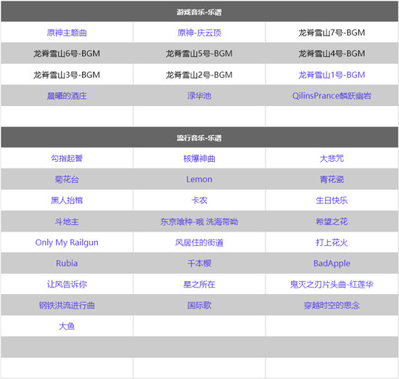Open the 青花瓷 link
This screenshot has height=379, width=399.
click(332, 179)
